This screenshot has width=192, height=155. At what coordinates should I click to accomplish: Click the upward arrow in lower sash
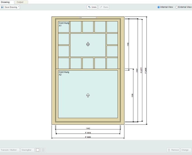(88, 95)
